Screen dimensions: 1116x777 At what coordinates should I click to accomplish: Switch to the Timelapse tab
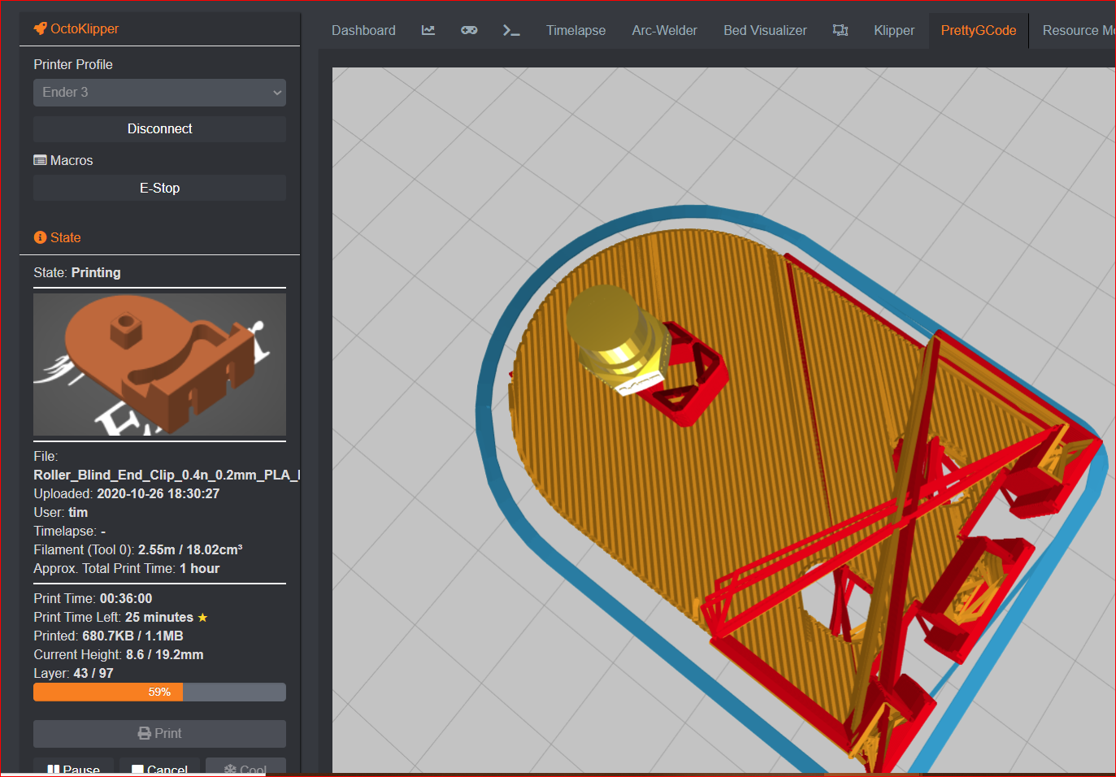[575, 29]
